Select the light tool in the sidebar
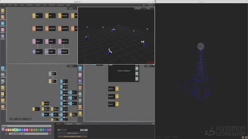248x139 pixels. (x=3, y=10)
